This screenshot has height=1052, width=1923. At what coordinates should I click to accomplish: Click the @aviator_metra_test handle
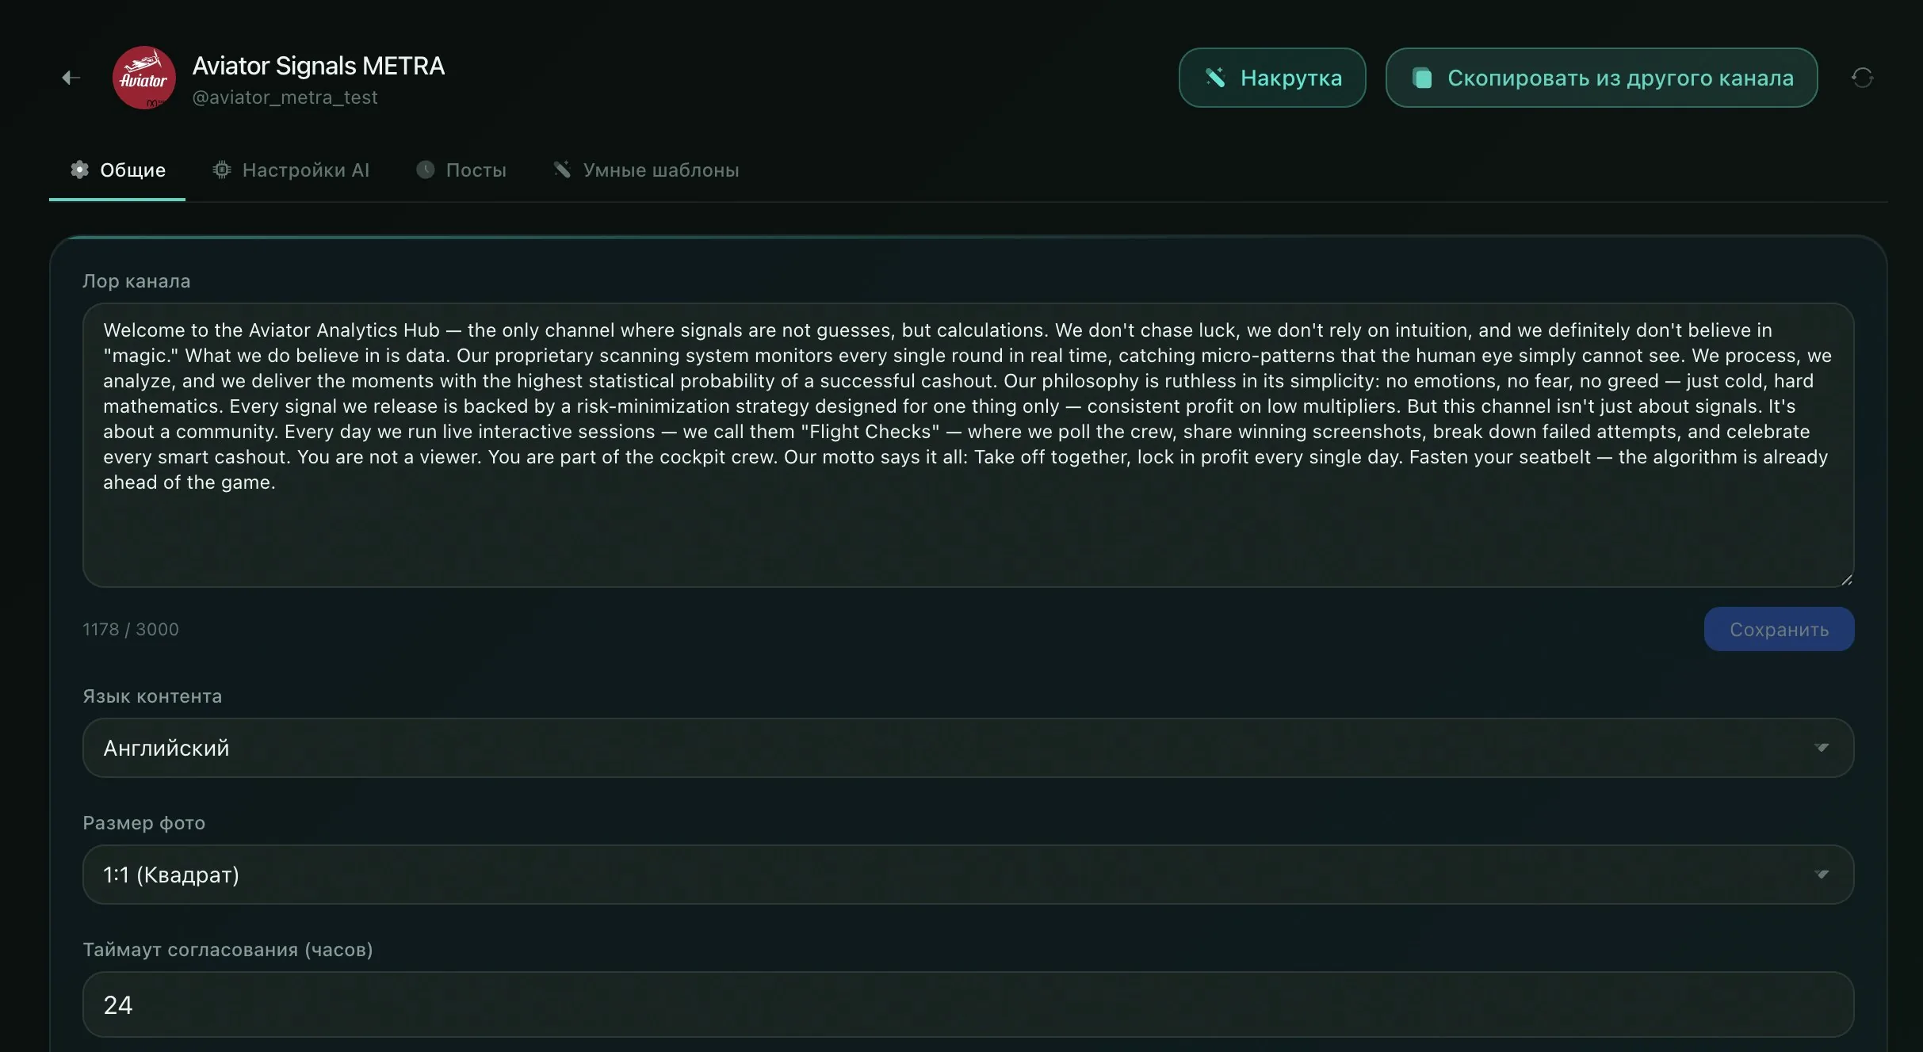tap(285, 97)
